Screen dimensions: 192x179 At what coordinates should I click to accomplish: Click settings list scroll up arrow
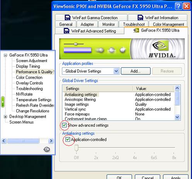click(177, 88)
